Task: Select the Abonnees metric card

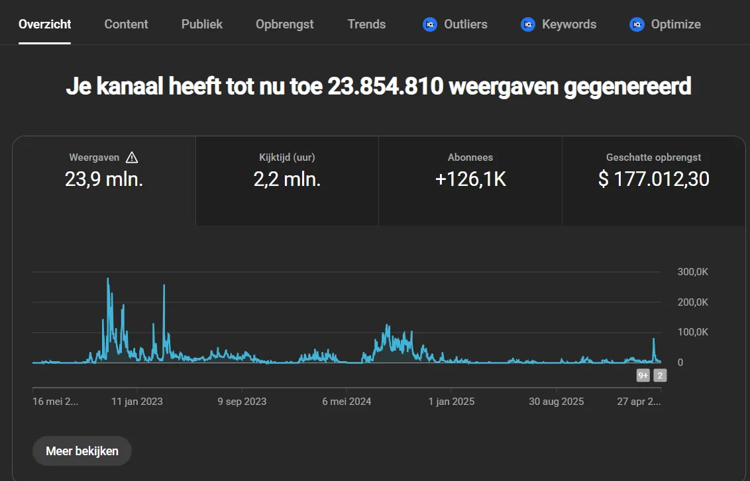Action: point(470,181)
